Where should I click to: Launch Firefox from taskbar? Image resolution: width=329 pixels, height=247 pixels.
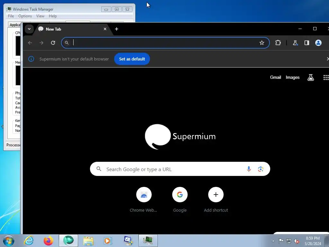click(x=48, y=241)
